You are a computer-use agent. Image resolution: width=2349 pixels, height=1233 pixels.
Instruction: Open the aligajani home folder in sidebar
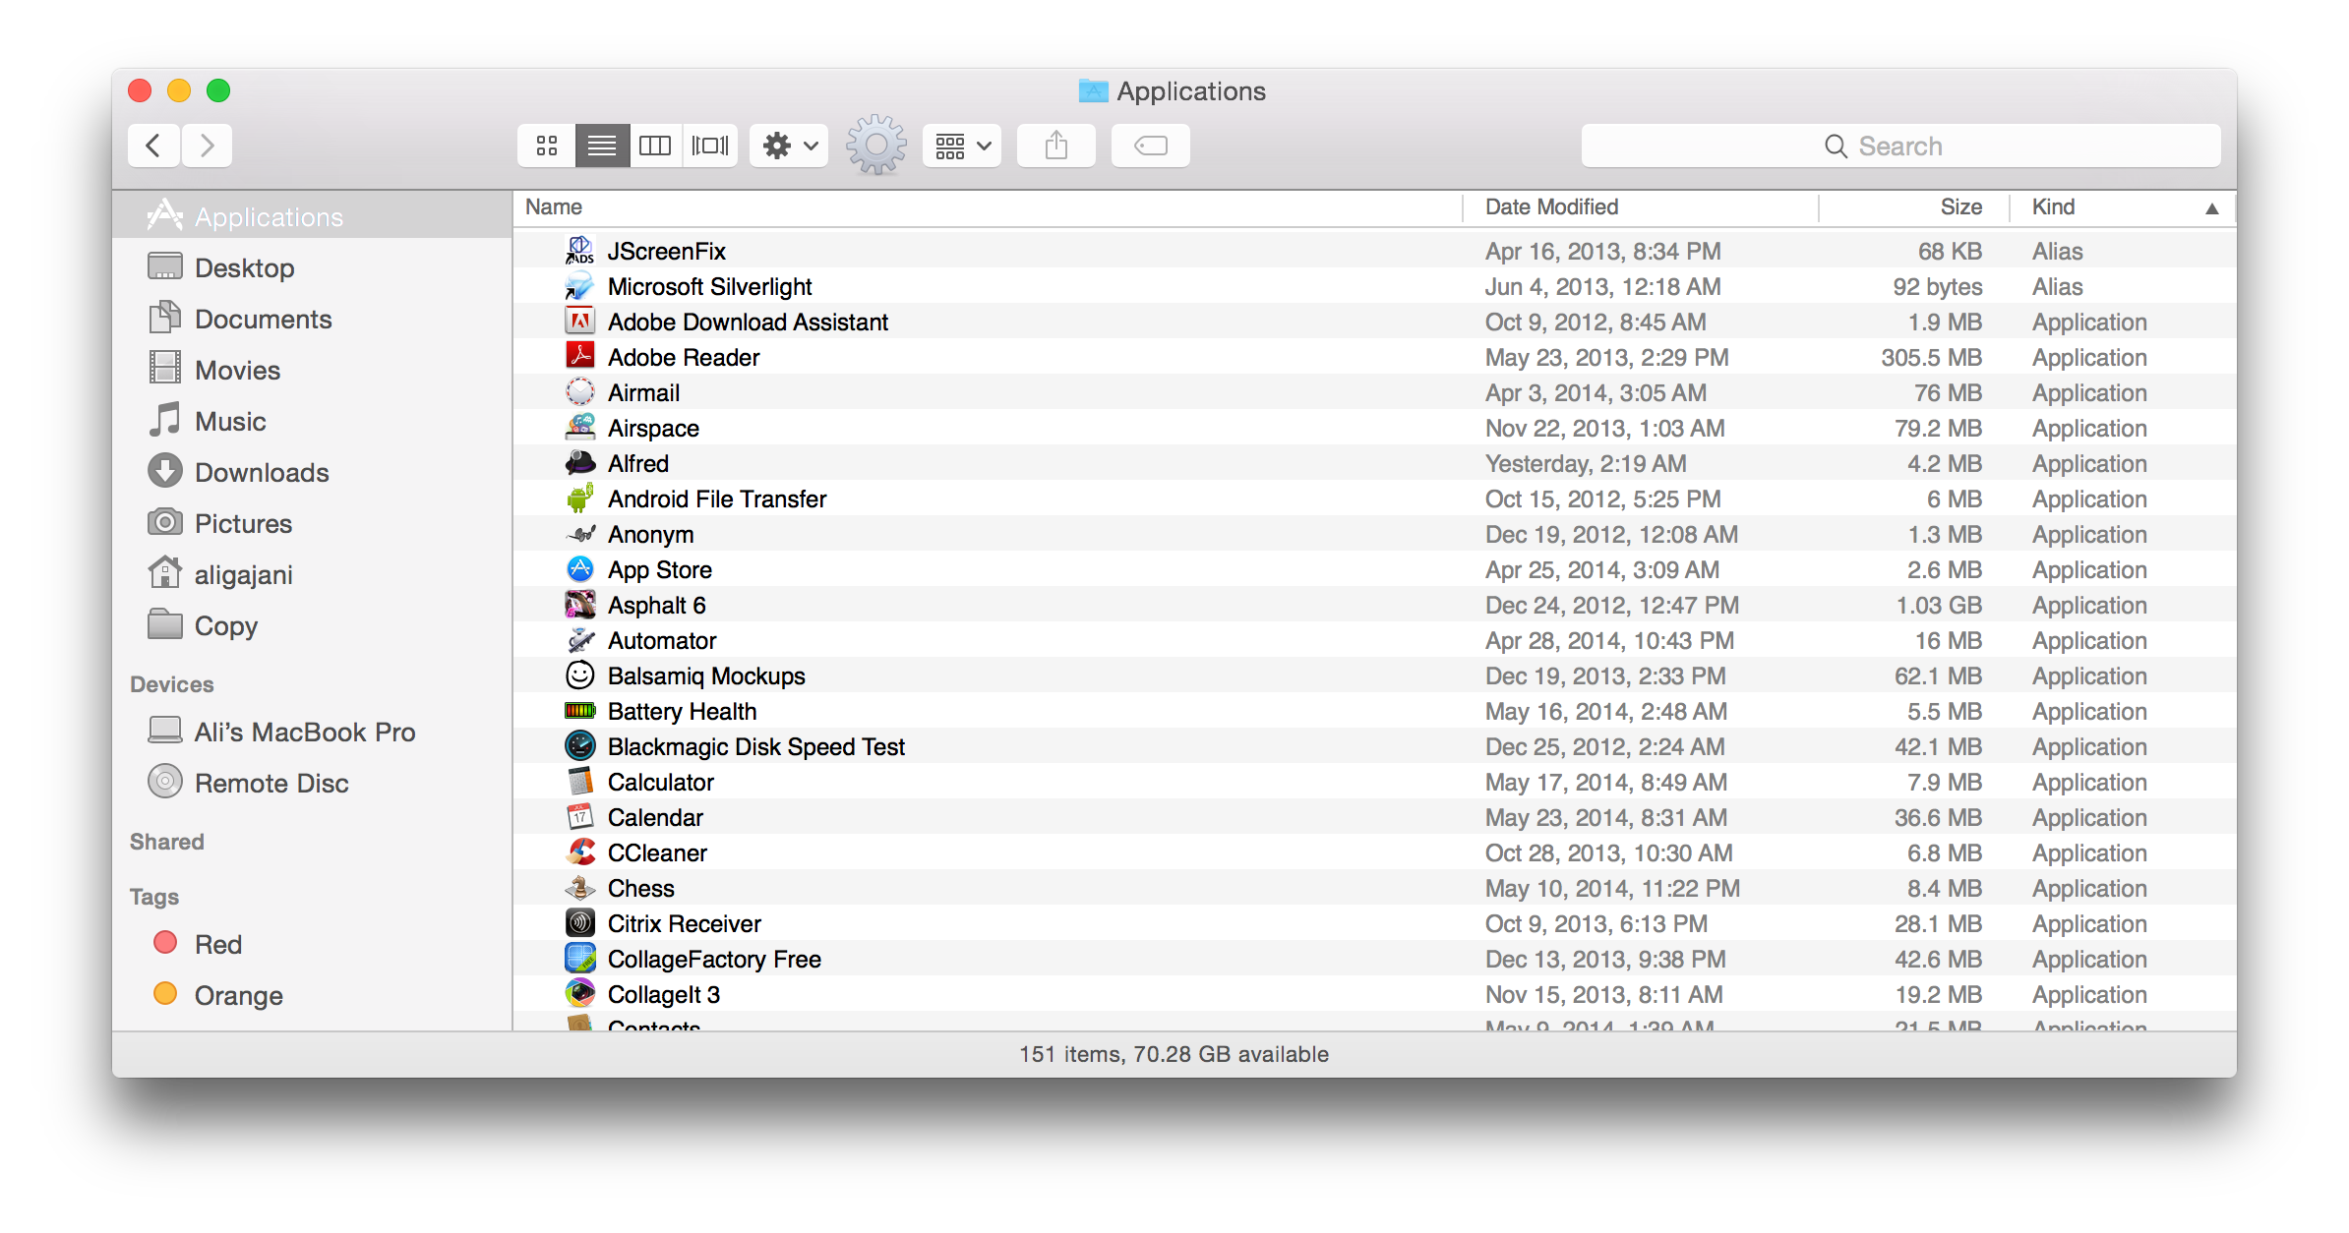click(x=313, y=574)
